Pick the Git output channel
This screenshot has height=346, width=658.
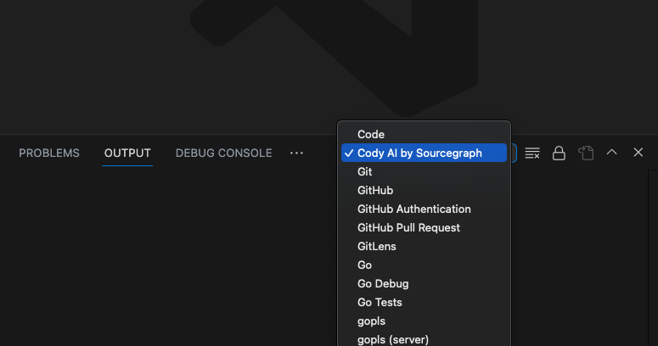(x=424, y=171)
